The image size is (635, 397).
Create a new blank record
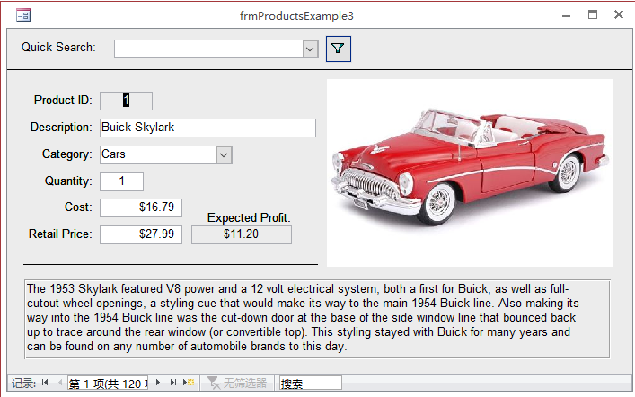point(189,383)
